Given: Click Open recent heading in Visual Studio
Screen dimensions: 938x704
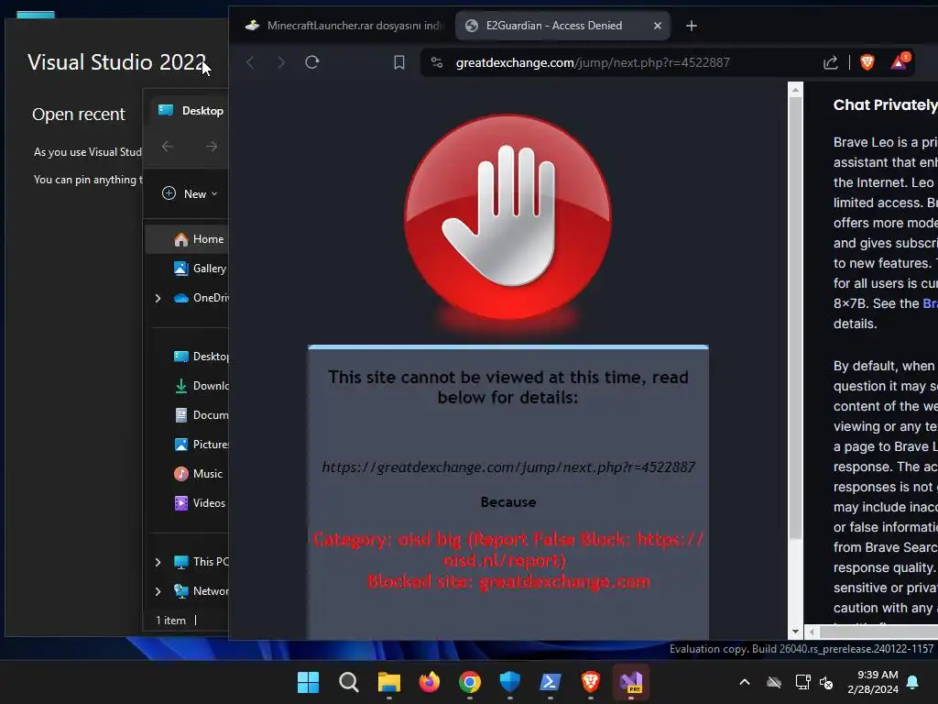Looking at the screenshot, I should coord(79,114).
